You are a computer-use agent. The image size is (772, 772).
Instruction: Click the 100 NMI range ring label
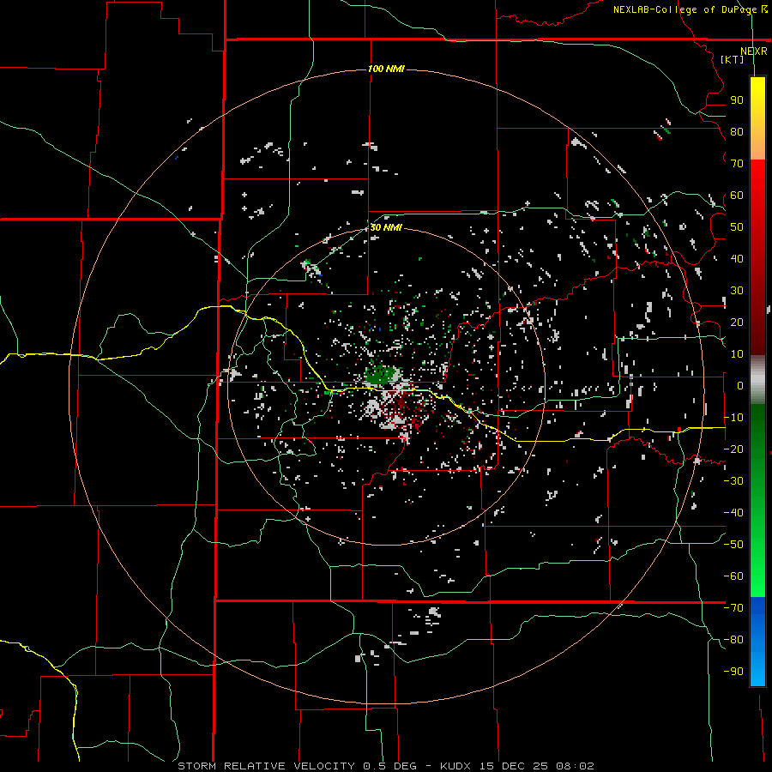386,69
